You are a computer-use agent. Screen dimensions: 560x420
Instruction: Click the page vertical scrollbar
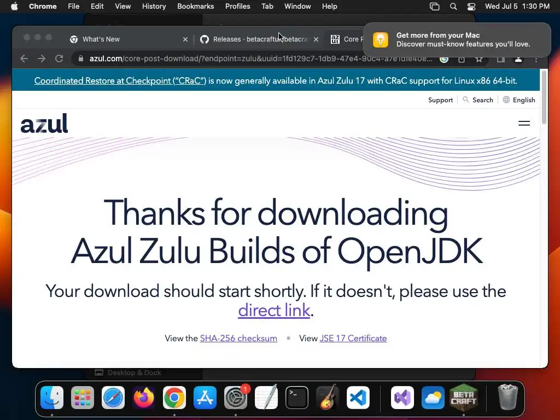544,97
